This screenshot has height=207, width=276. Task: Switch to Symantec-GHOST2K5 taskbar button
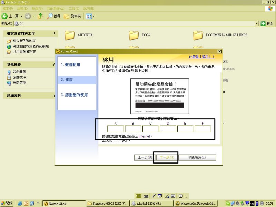coord(108,204)
